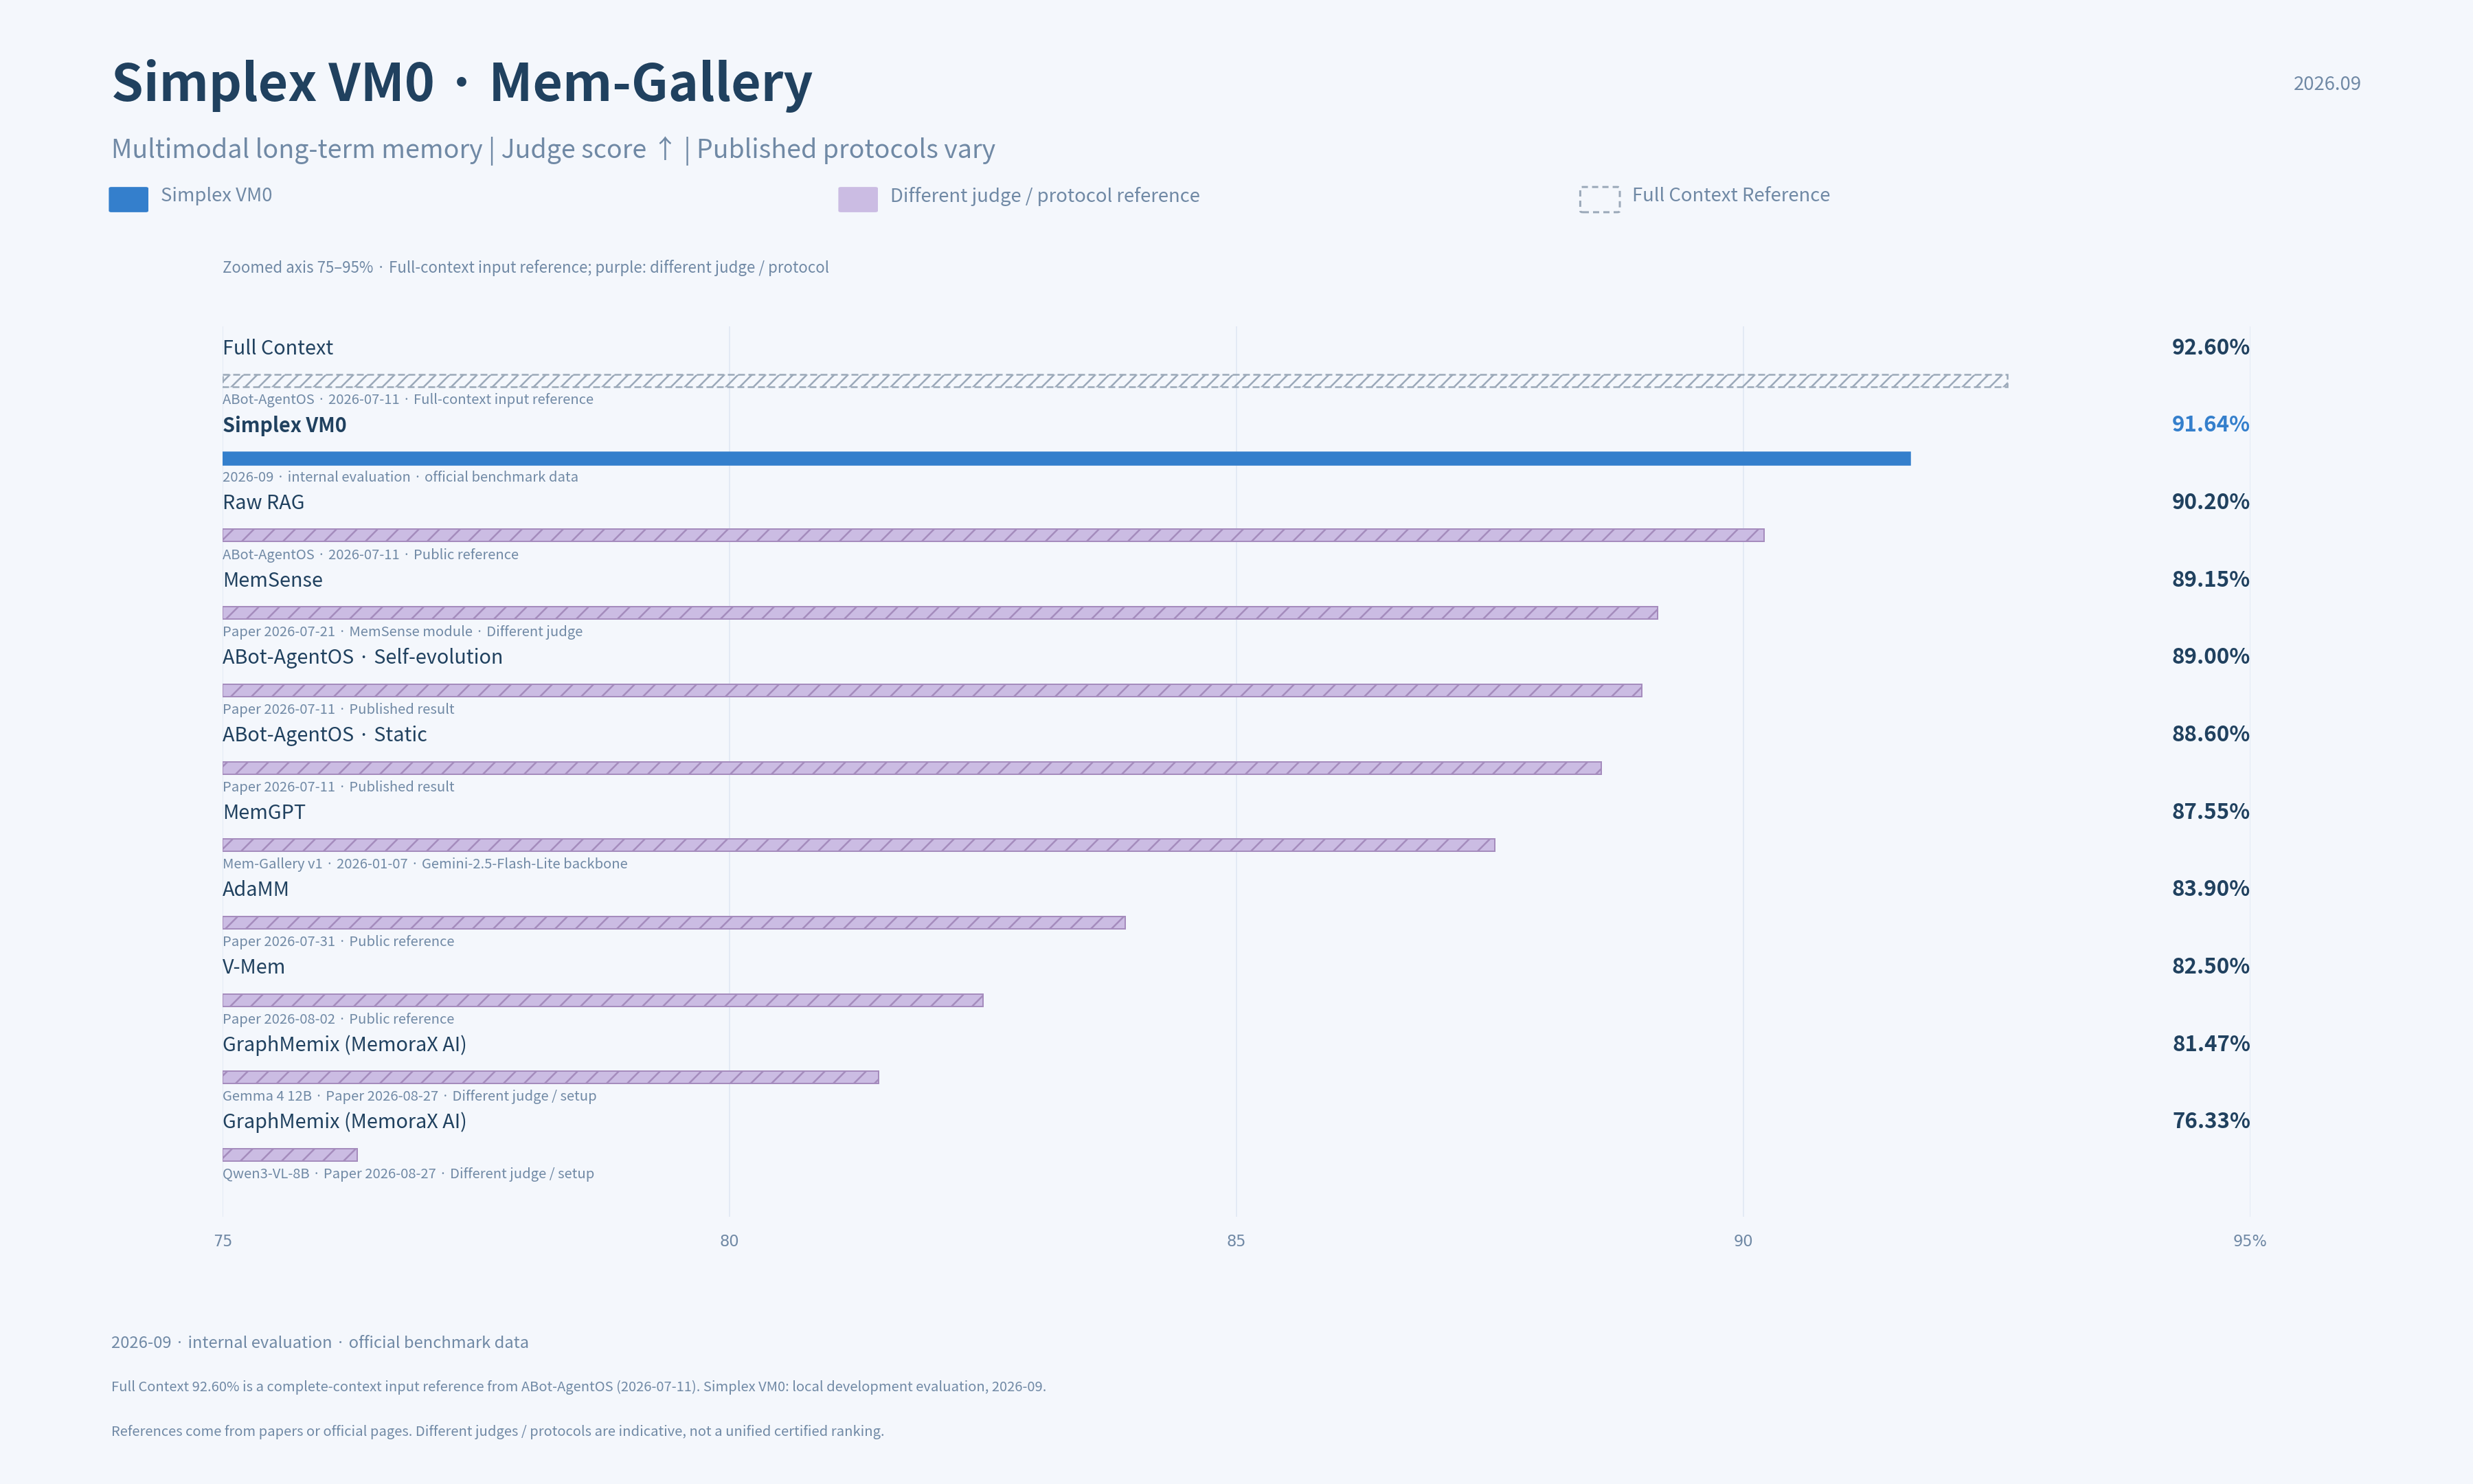Select the shortest GraphMemix 76.33% bar
The height and width of the screenshot is (1484, 2473).
pyautogui.click(x=290, y=1155)
